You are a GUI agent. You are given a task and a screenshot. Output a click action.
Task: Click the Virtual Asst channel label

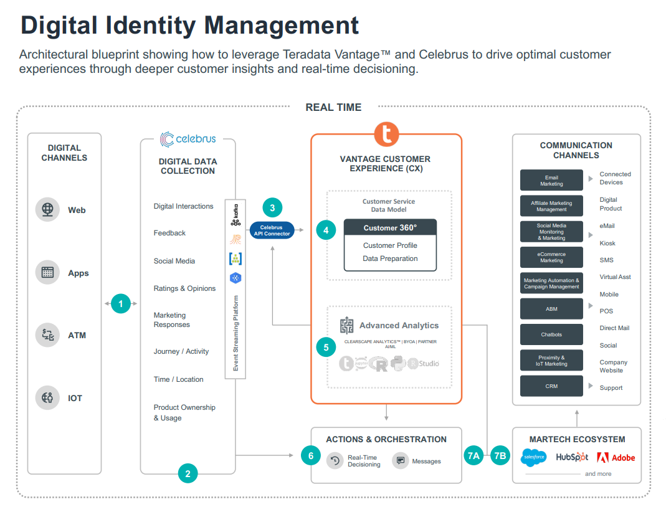coord(615,277)
